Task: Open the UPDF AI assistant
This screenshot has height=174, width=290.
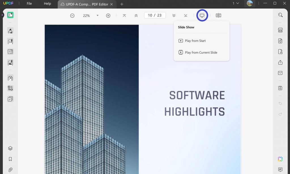Action: (x=280, y=159)
